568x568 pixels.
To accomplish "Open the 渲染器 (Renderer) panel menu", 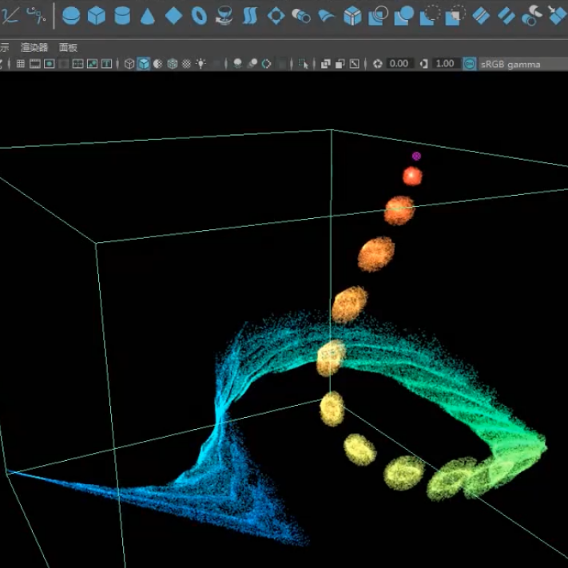I will point(34,47).
